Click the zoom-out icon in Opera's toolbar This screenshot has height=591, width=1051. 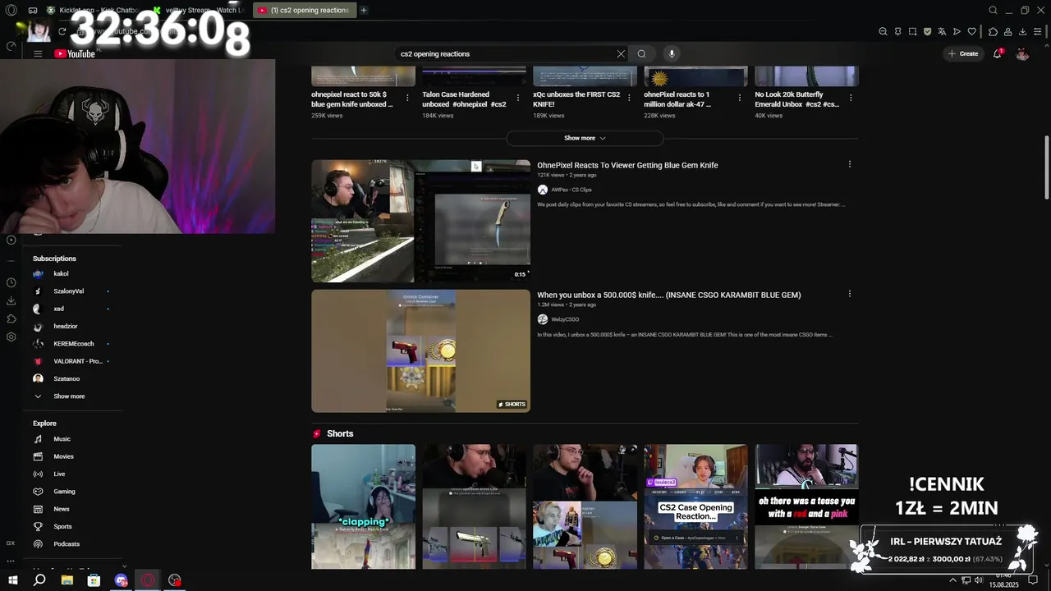point(883,31)
